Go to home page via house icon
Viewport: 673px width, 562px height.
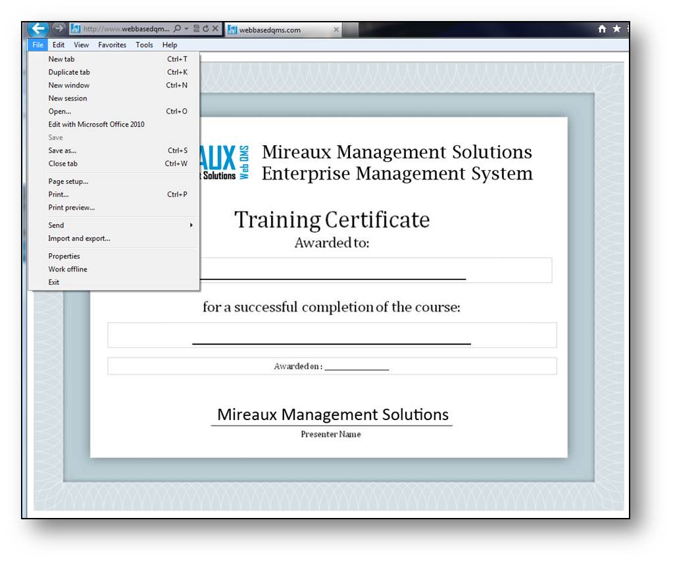click(602, 29)
